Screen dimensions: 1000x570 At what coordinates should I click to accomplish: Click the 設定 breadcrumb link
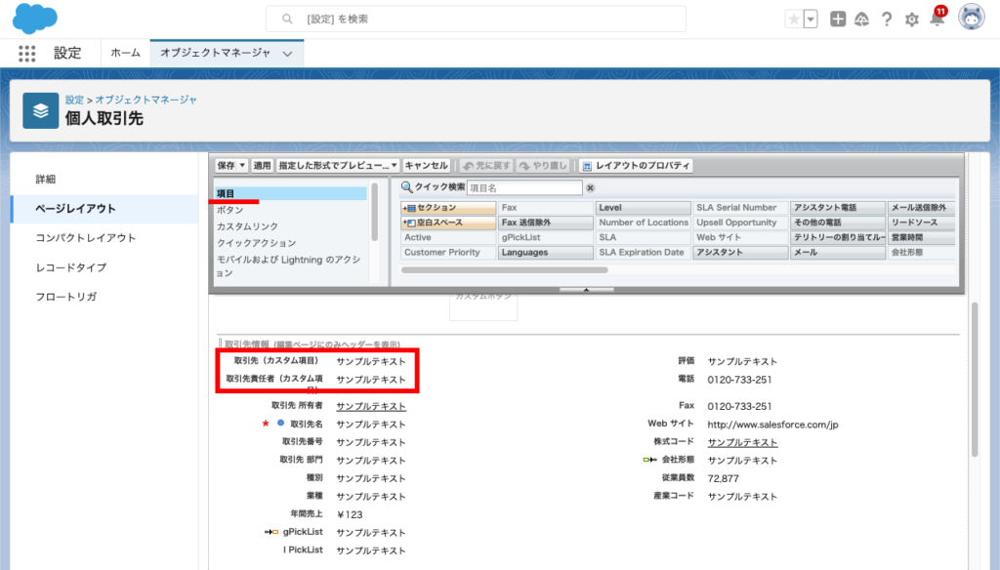[74, 100]
